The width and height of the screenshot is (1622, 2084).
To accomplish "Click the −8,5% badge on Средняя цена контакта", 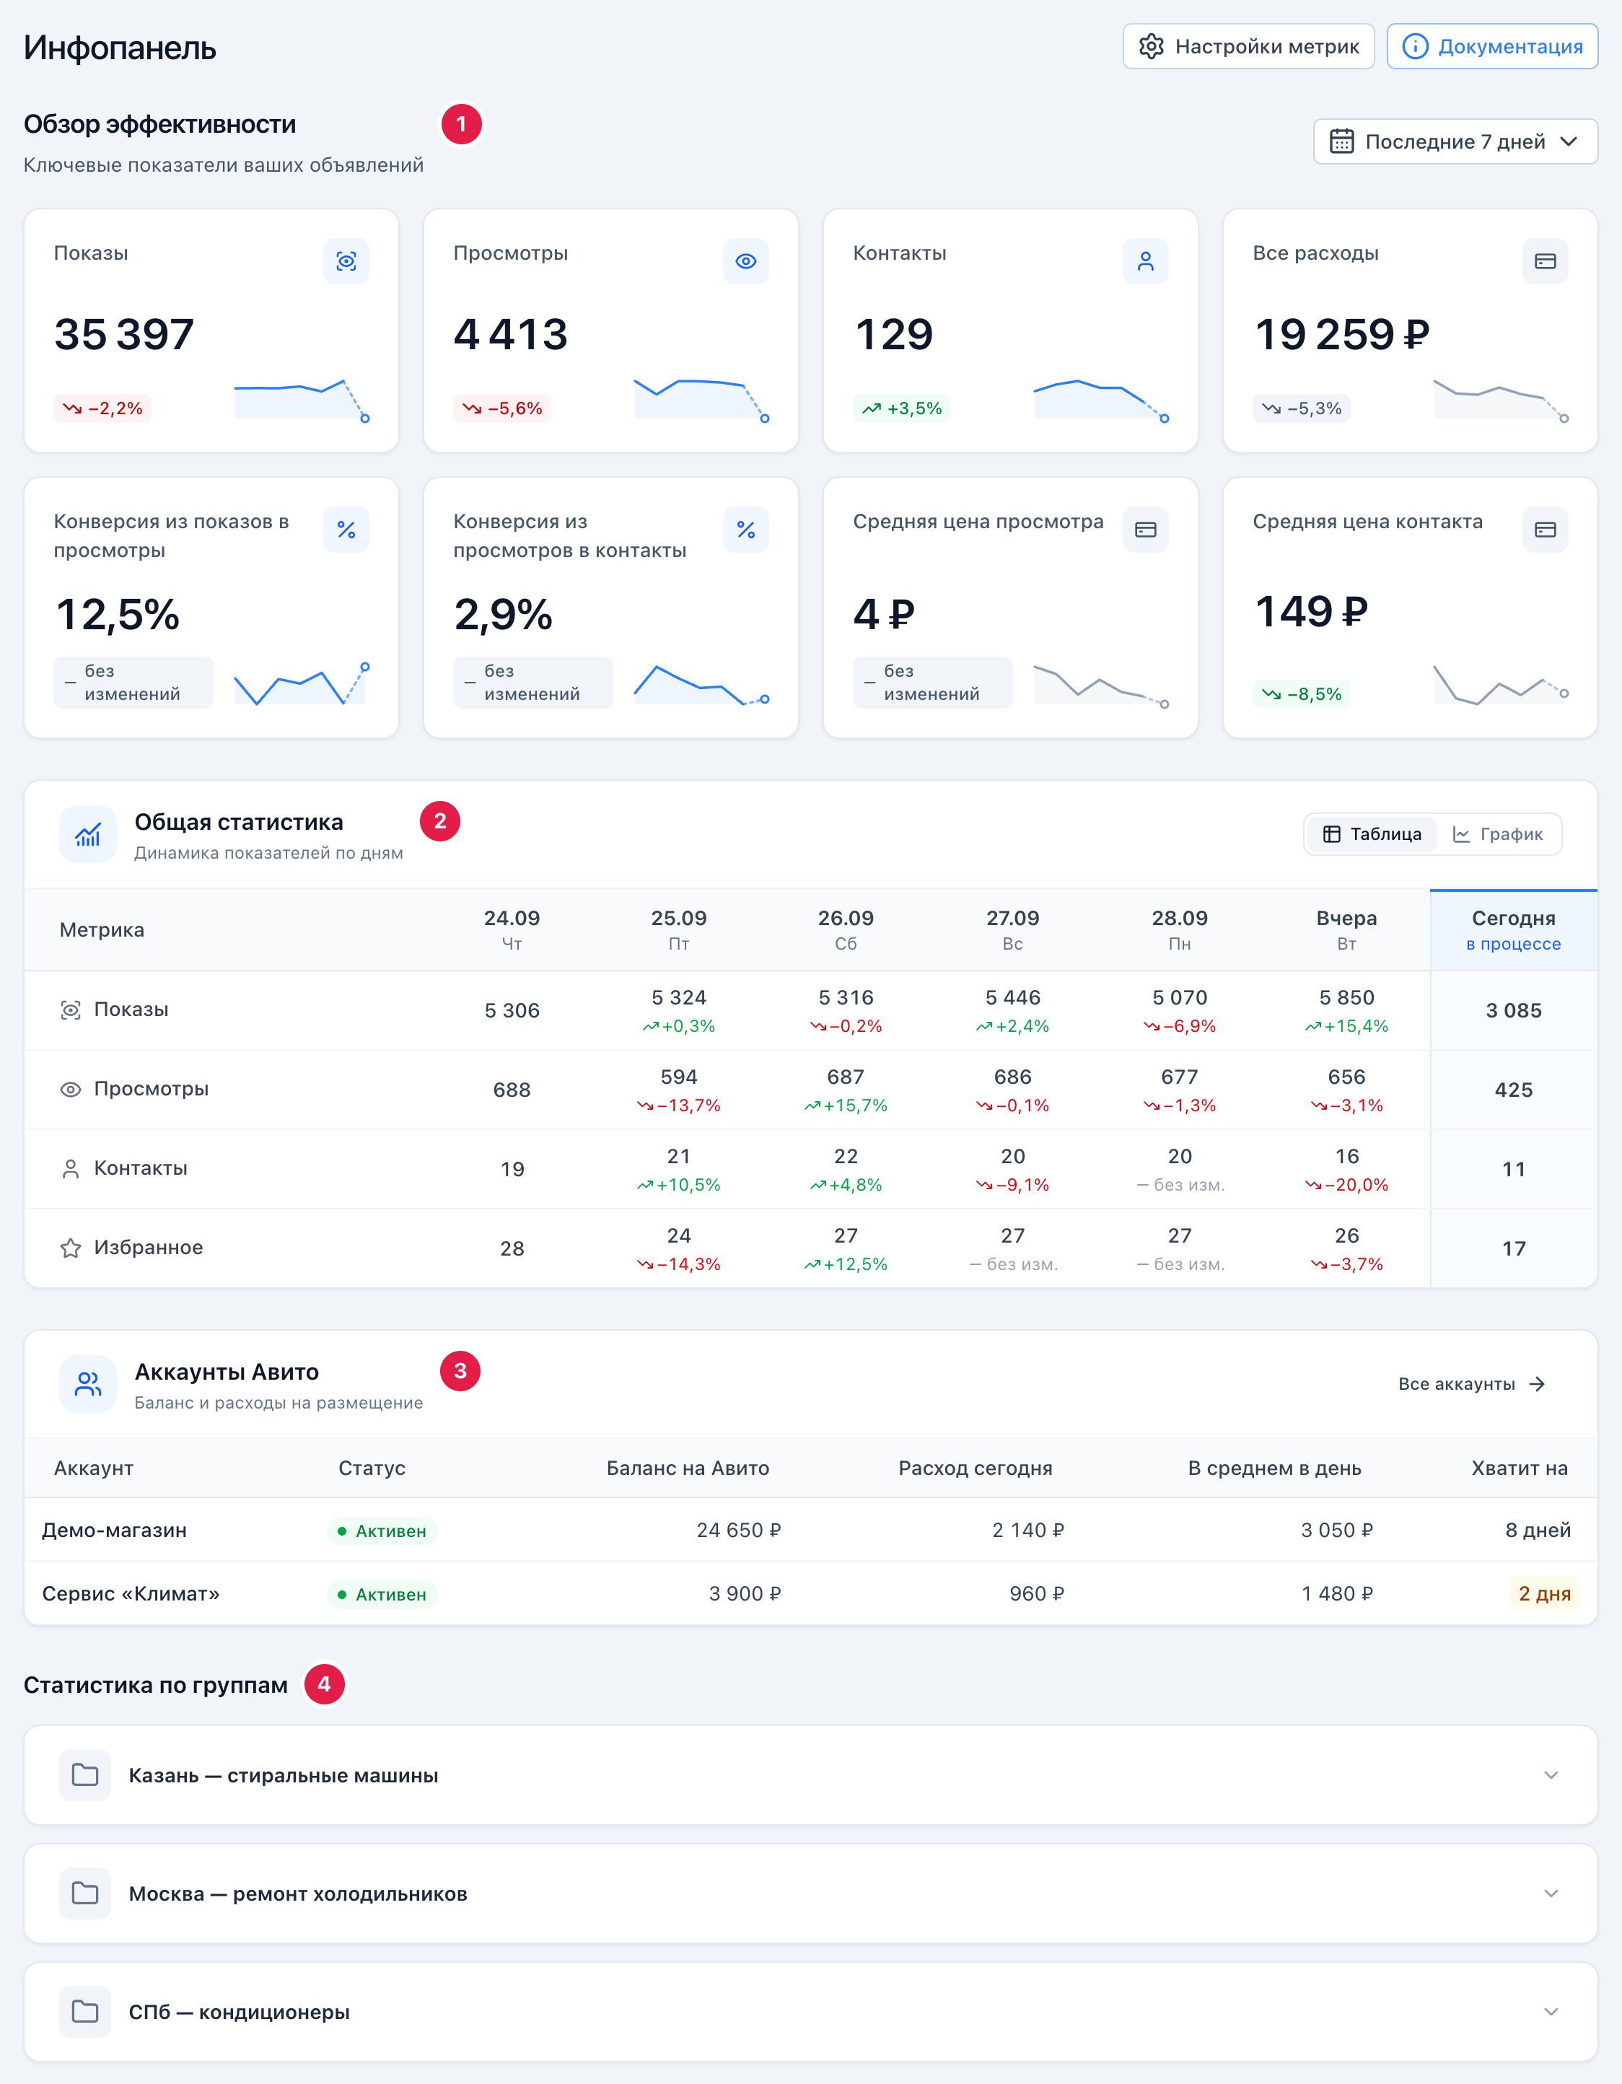I will pyautogui.click(x=1302, y=693).
